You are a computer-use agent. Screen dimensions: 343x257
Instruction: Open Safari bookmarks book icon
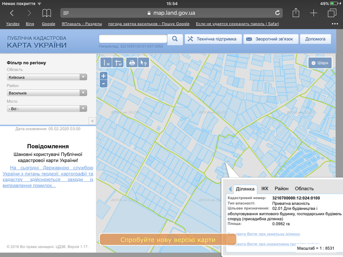pyautogui.click(x=47, y=13)
